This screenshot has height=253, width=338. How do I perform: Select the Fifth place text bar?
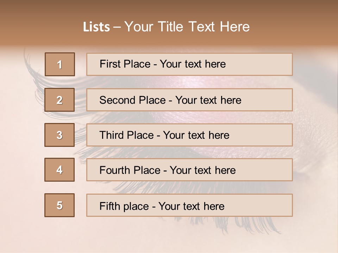click(x=189, y=205)
